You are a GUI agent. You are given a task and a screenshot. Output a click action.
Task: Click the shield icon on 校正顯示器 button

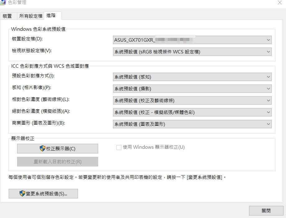[x=43, y=148]
